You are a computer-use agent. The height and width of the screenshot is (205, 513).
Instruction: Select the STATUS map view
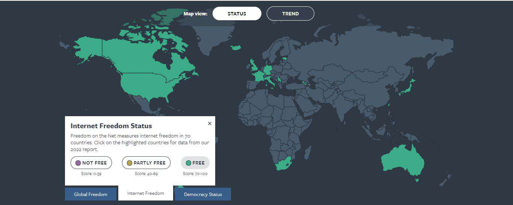237,13
